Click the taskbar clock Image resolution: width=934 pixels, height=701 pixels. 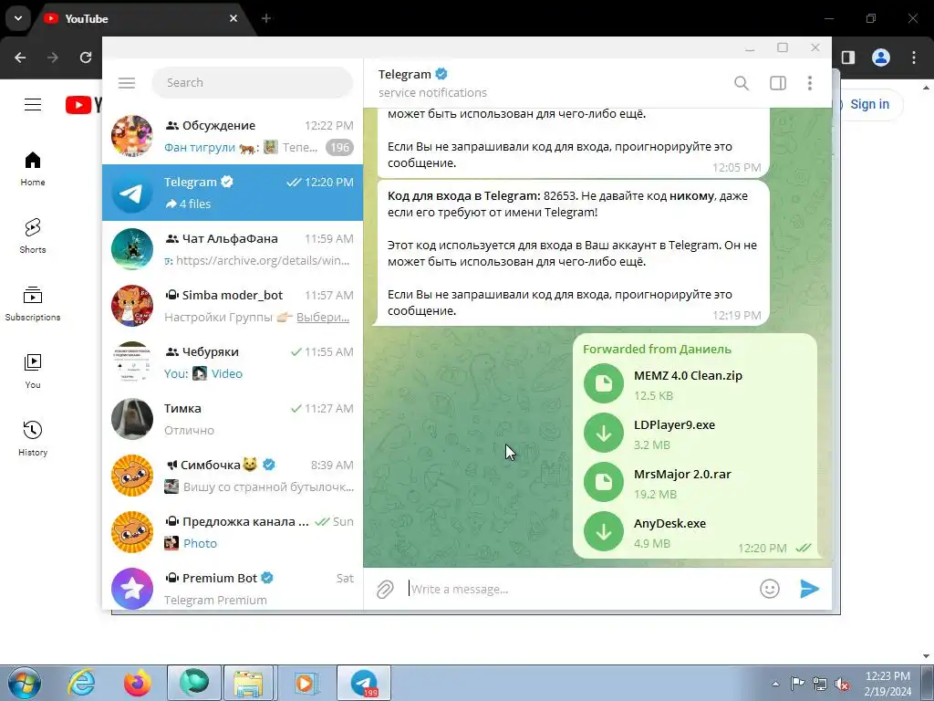pos(887,684)
